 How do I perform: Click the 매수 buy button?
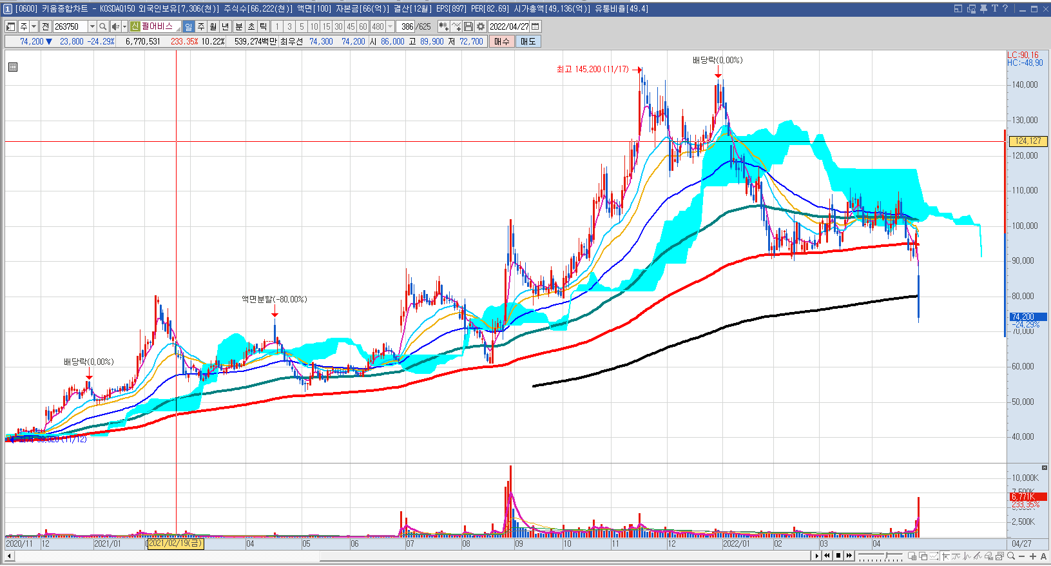coord(502,41)
